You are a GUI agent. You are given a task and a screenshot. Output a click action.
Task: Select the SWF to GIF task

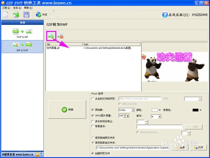point(22,33)
